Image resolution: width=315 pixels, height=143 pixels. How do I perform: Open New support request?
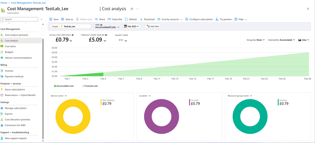16,138
